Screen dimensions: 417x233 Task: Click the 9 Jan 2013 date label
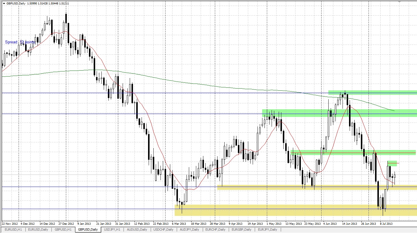pyautogui.click(x=84, y=224)
